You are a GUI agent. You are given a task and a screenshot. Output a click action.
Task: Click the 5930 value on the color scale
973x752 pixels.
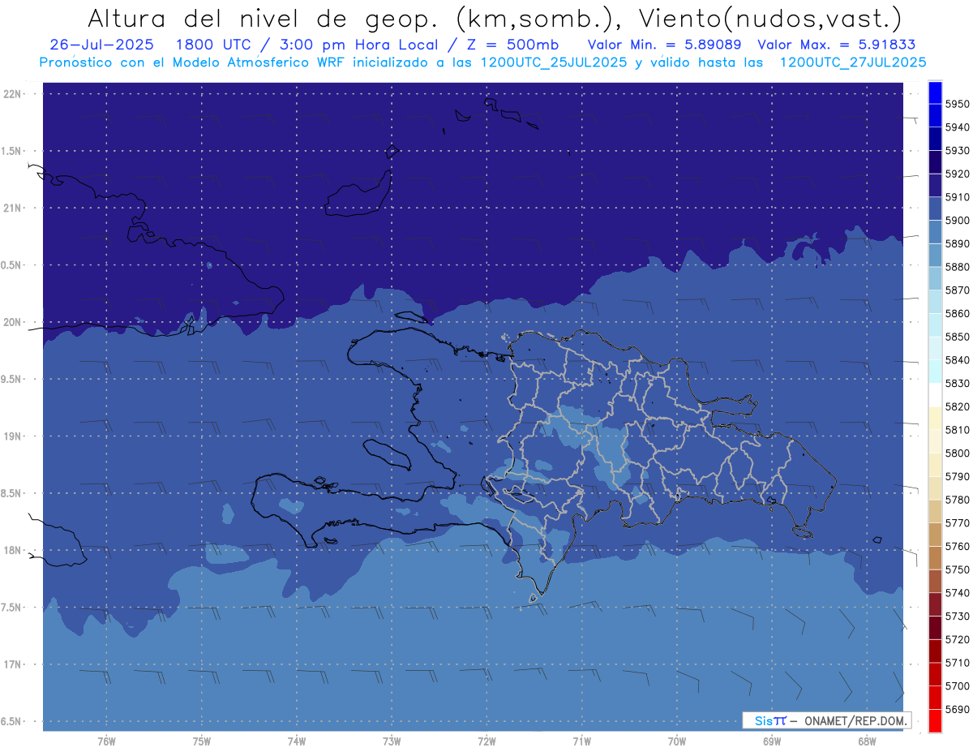tap(958, 151)
